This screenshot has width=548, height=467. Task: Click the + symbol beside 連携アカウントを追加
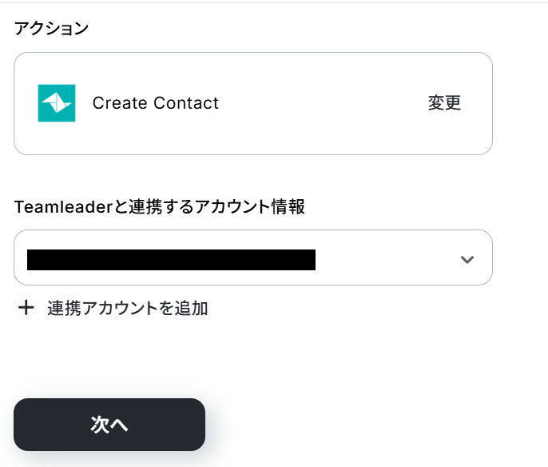tap(26, 308)
